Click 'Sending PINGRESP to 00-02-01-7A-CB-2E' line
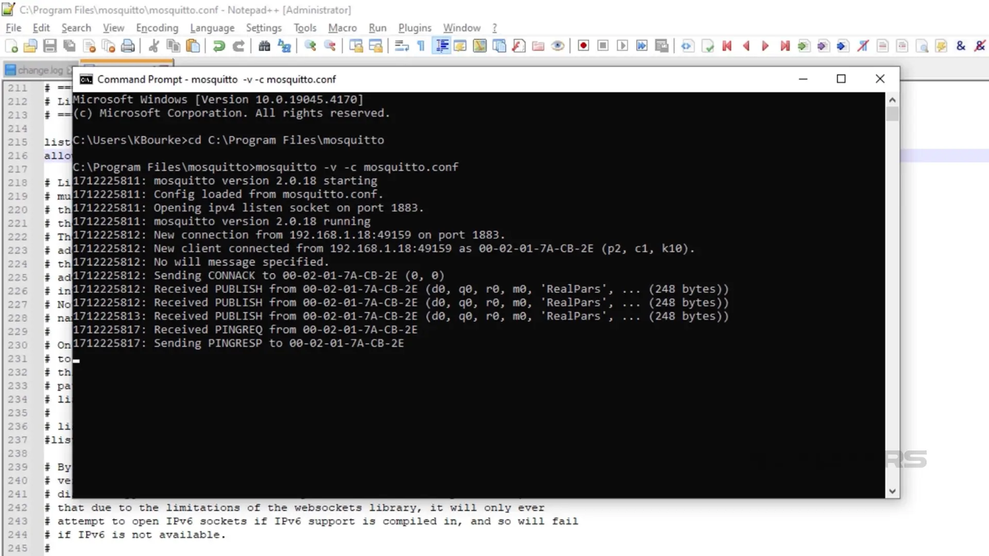The width and height of the screenshot is (989, 556). 279,343
